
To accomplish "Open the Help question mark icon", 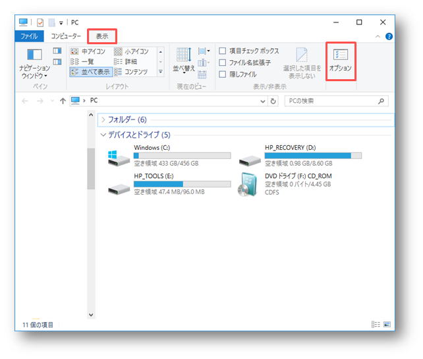I will [389, 36].
